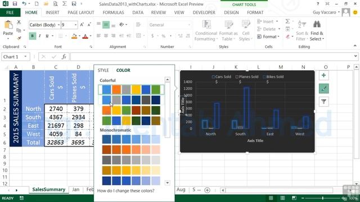This screenshot has height=202, width=360.
Task: Select first Colorful palette row
Action: pyautogui.click(x=131, y=90)
